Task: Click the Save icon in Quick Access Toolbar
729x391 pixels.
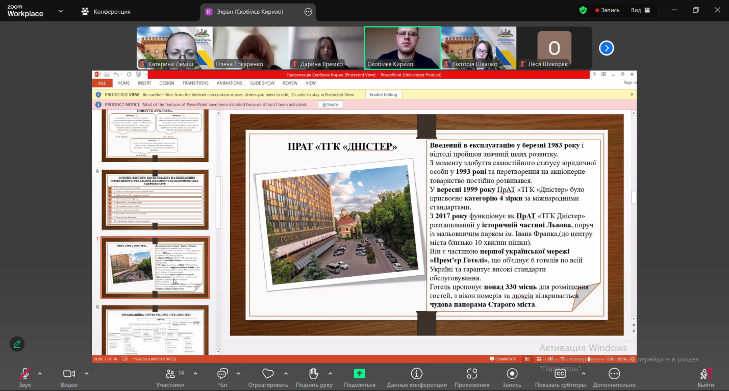Action: 107,74
